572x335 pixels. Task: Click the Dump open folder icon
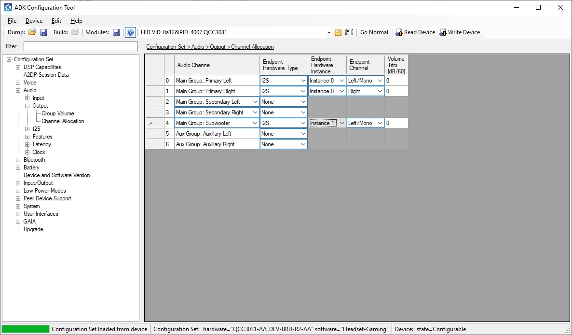(32, 32)
